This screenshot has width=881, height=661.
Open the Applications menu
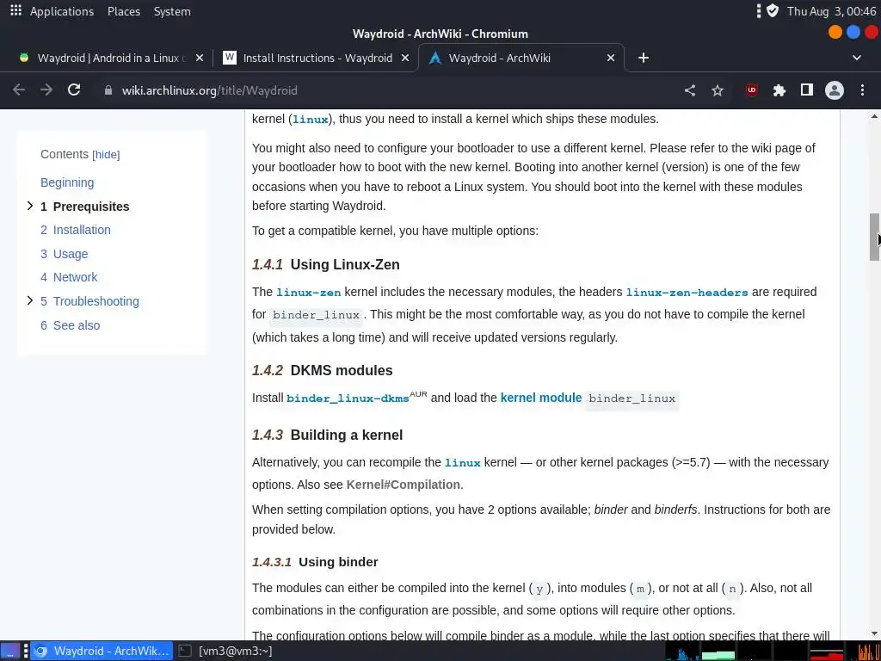coord(62,11)
